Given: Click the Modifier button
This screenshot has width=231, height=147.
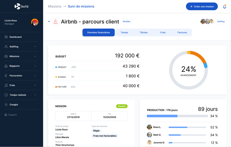Looking at the screenshot, I should pyautogui.click(x=127, y=22).
